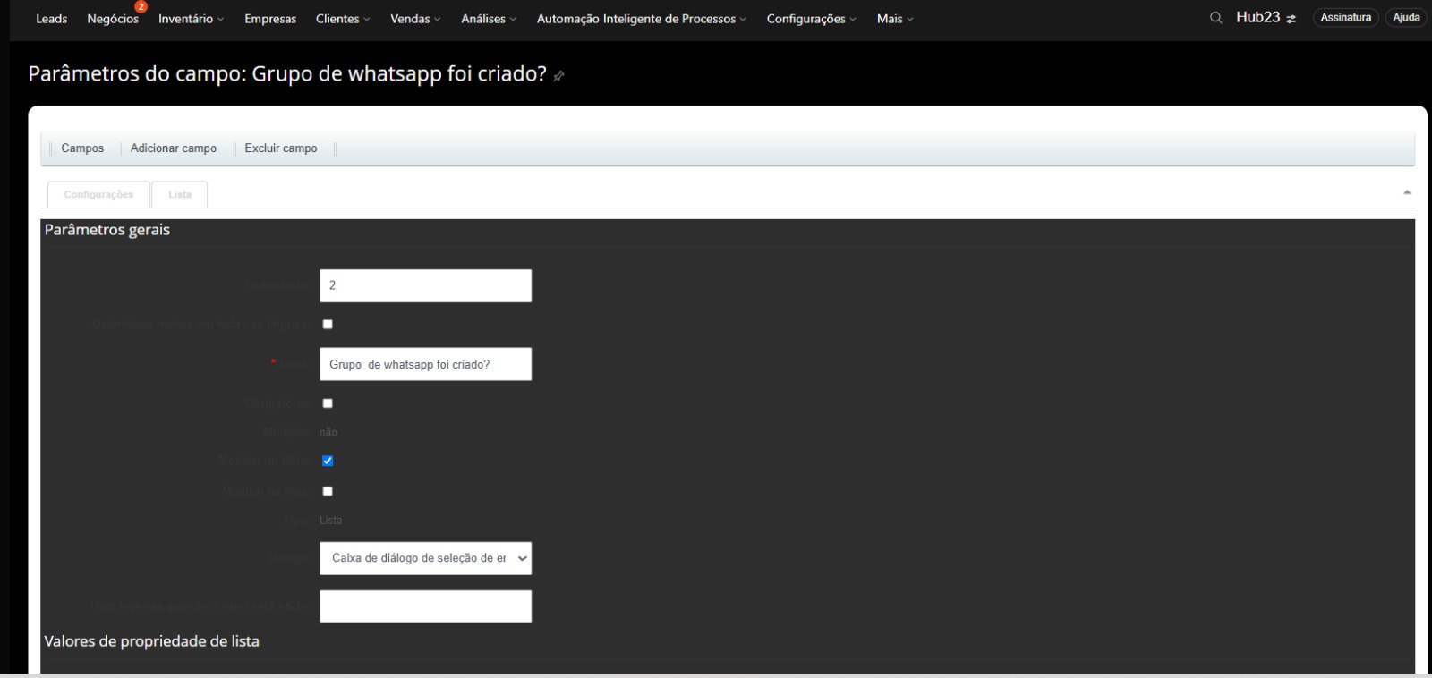Click the Nome text input field
Screen dimensions: 1432x678
click(425, 364)
